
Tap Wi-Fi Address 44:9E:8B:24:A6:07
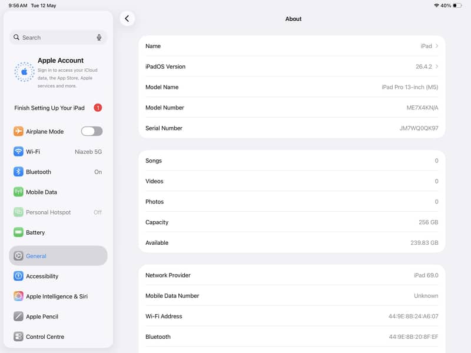[413, 316]
